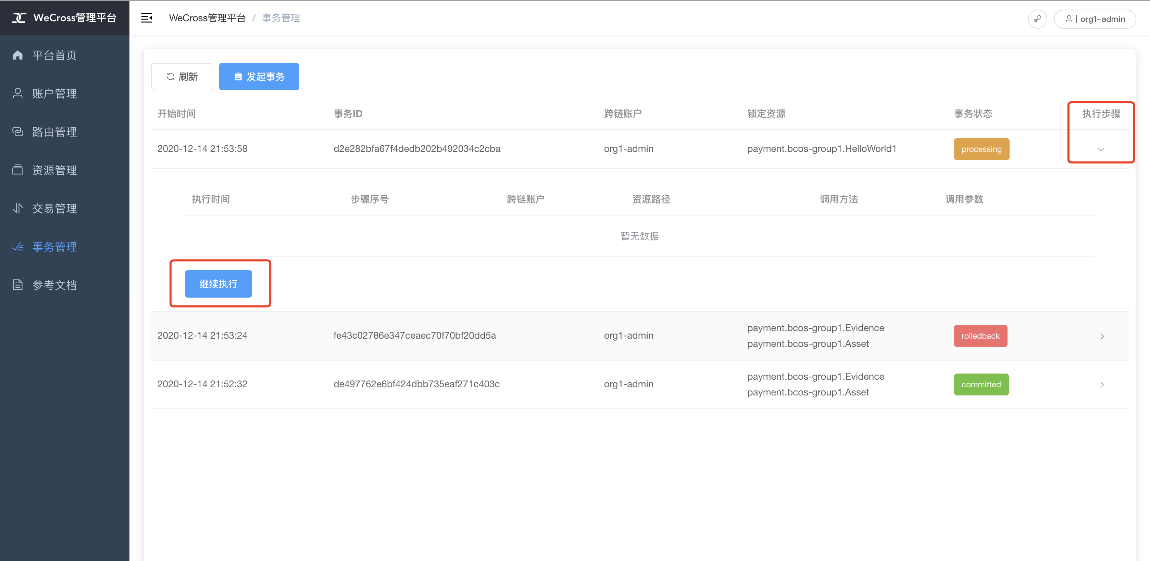Click the 执行步骤 column header

pos(1101,114)
